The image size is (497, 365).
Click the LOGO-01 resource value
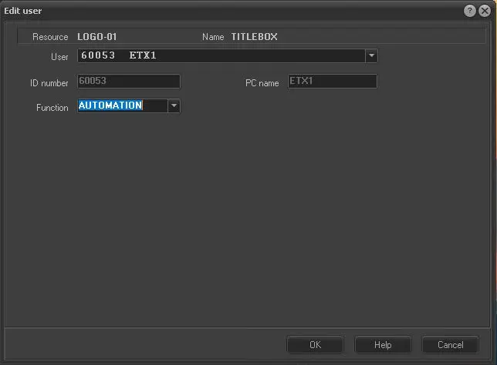(97, 37)
